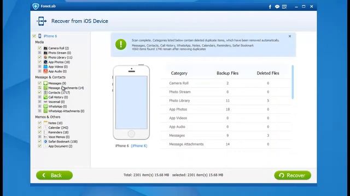Open the menu list icon in title bar

284,7
